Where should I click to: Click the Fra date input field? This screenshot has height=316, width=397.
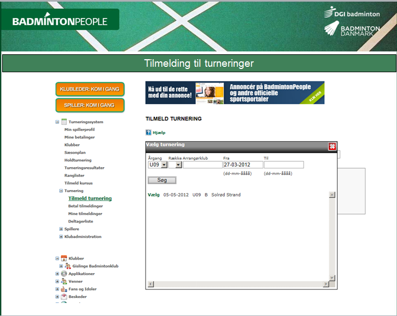coord(242,165)
